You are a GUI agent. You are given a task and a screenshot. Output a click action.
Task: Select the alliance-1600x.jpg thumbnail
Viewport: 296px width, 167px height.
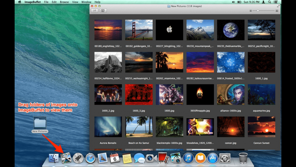[x=231, y=94]
